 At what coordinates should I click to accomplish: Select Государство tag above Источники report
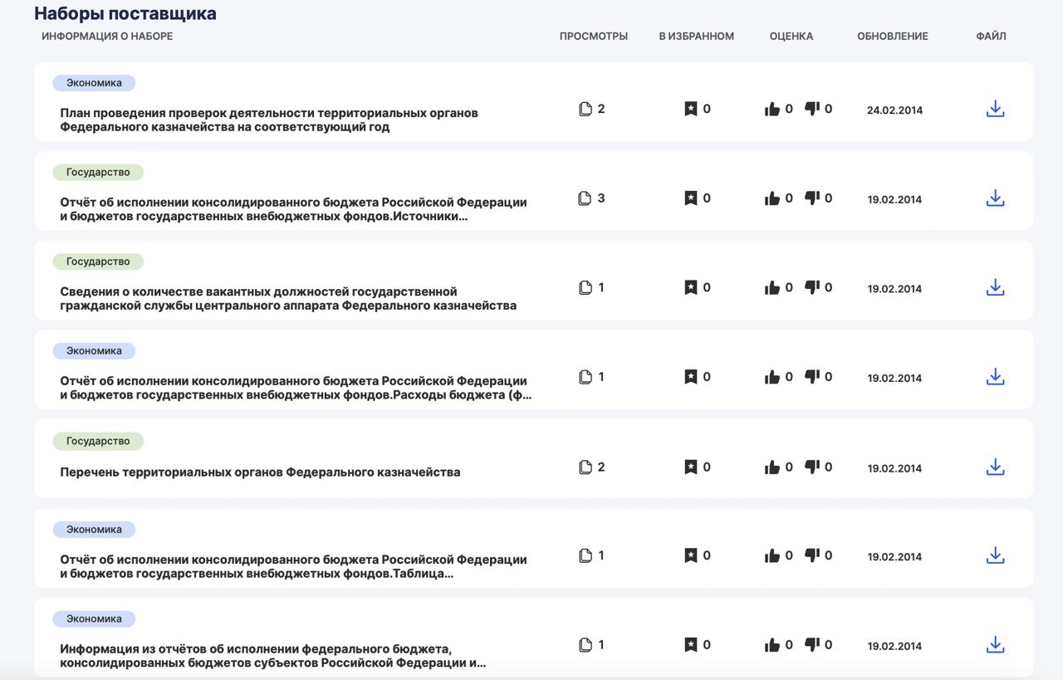click(x=98, y=172)
